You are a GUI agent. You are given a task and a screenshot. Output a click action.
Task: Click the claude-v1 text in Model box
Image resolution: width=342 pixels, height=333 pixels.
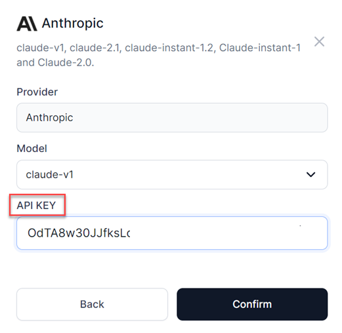(x=50, y=174)
